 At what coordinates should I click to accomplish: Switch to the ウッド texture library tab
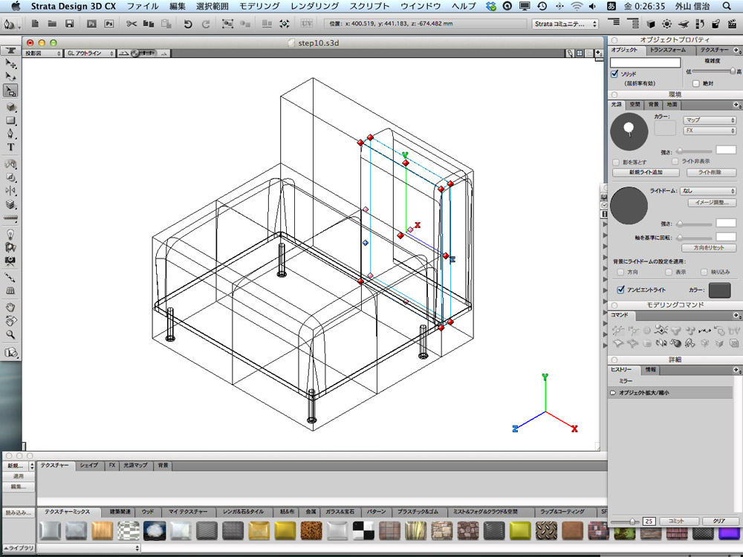148,512
